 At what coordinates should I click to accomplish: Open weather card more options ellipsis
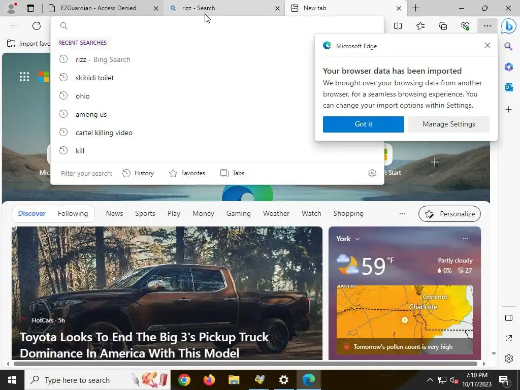[465, 239]
